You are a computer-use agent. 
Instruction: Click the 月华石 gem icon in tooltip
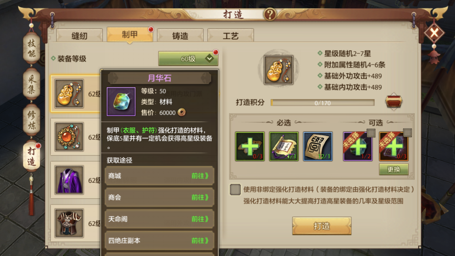click(x=121, y=102)
